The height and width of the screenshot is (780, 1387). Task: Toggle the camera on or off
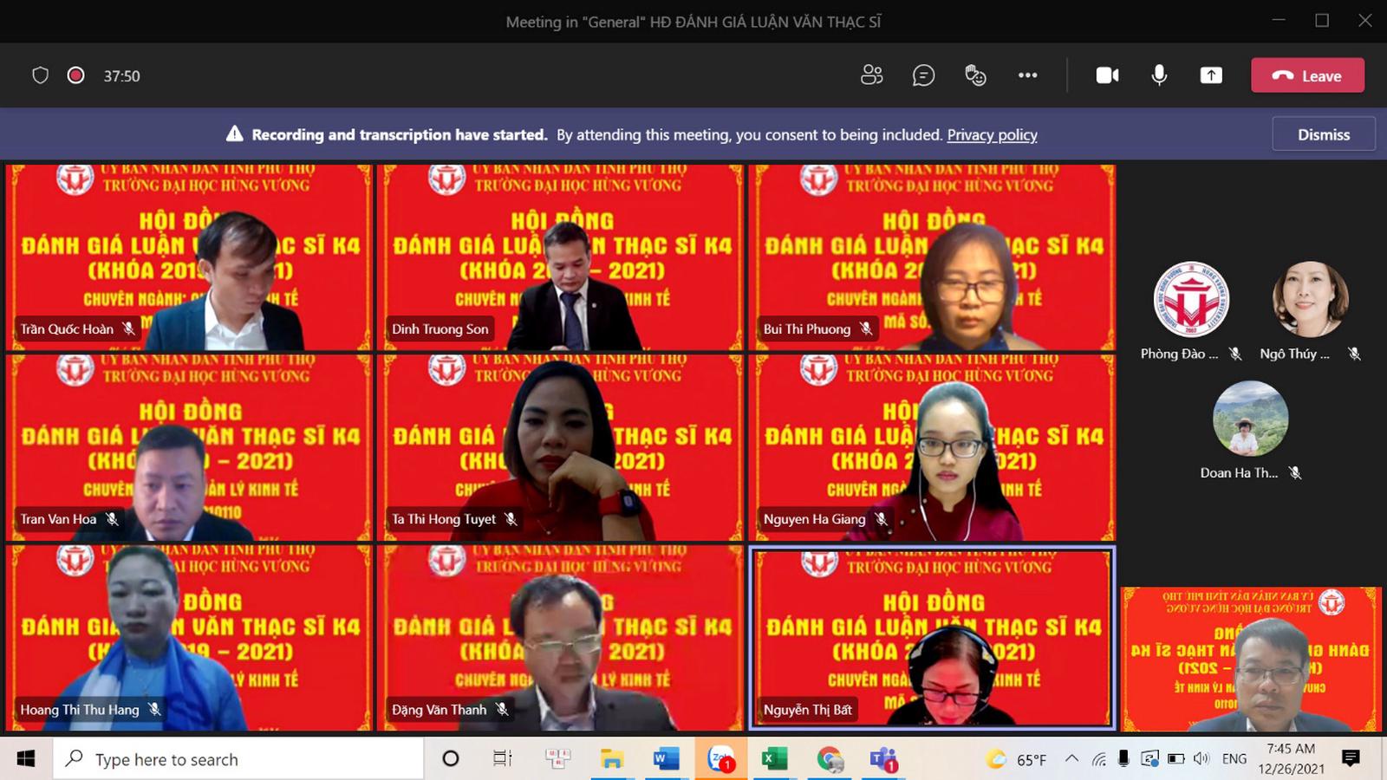pyautogui.click(x=1107, y=75)
